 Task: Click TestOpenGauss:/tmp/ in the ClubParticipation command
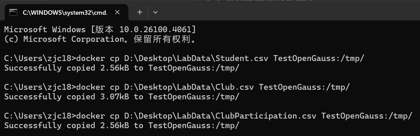(x=366, y=116)
